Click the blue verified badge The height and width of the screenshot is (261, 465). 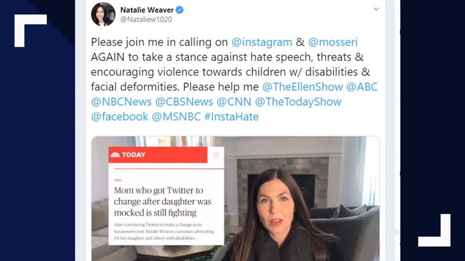coord(179,10)
